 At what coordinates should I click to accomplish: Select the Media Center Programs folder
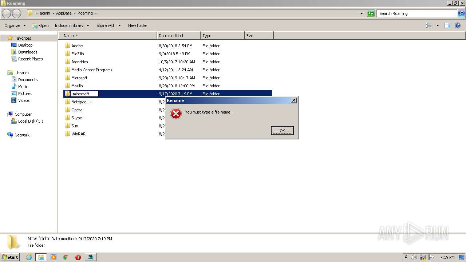(x=92, y=70)
